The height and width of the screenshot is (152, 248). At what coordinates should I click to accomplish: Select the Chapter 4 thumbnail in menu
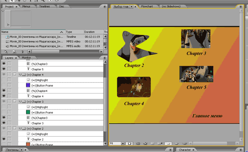[x=134, y=87]
